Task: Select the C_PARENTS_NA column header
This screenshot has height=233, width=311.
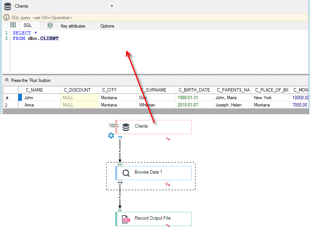Action: tap(232, 90)
